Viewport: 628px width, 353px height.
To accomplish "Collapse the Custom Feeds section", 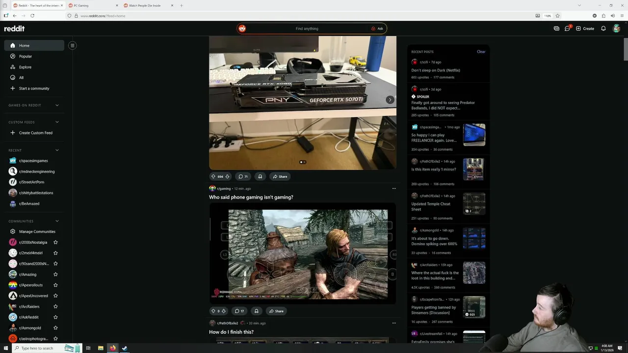I will tap(57, 122).
